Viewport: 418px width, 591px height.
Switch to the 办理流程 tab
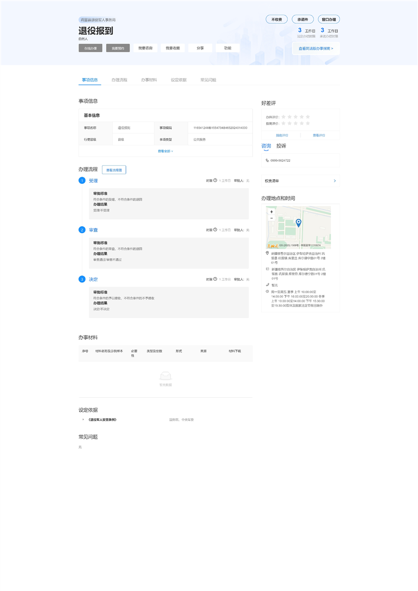(119, 80)
